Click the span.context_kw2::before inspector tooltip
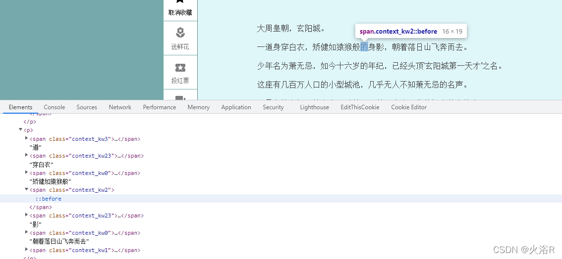This screenshot has height=259, width=562. pyautogui.click(x=411, y=32)
